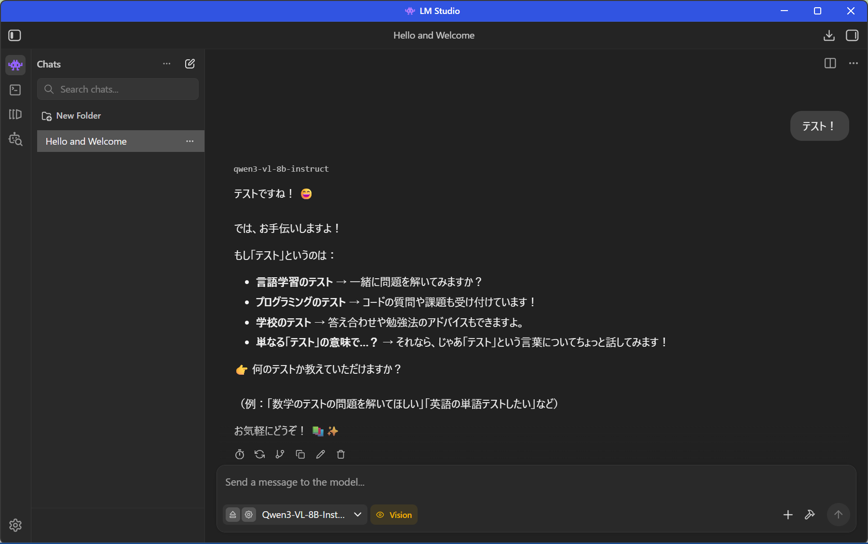
Task: Open the My Models library icon
Action: pyautogui.click(x=15, y=114)
